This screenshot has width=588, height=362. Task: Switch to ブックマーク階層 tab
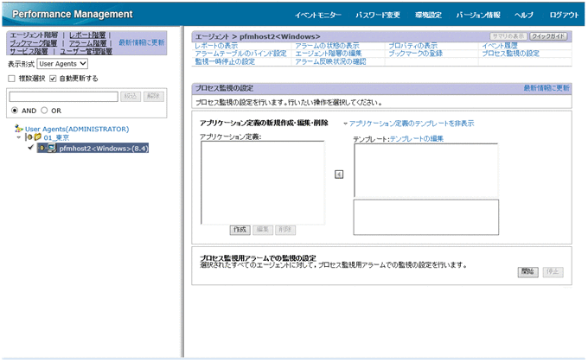point(34,43)
